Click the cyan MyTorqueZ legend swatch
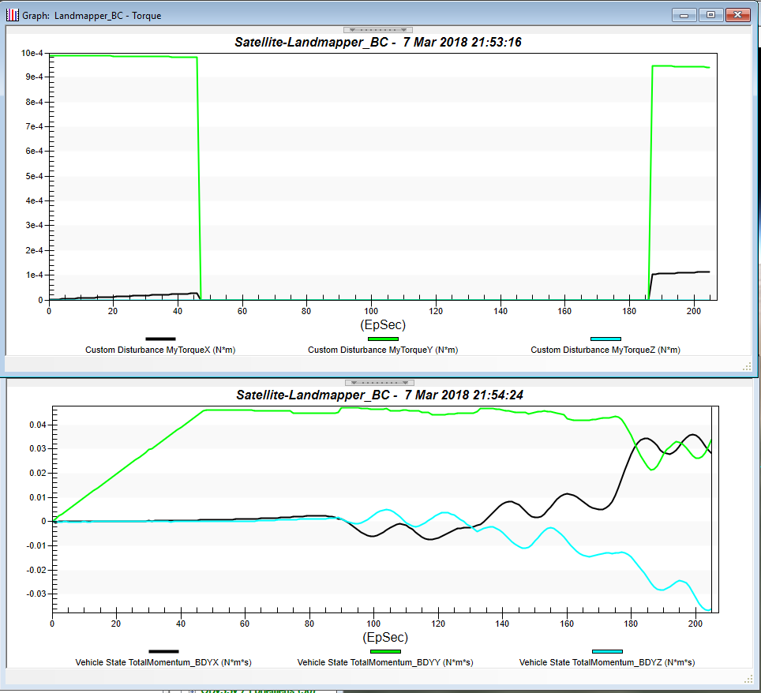This screenshot has height=693, width=761. click(605, 339)
